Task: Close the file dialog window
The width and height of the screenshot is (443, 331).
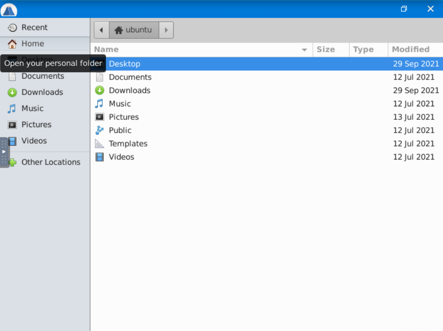Action: [x=431, y=9]
